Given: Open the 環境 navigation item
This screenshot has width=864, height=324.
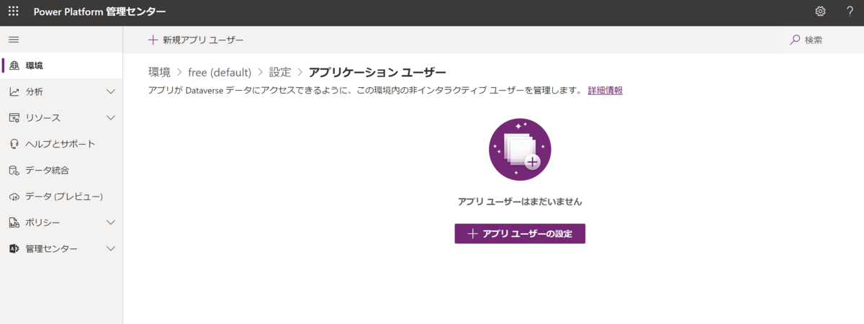Looking at the screenshot, I should pyautogui.click(x=62, y=66).
